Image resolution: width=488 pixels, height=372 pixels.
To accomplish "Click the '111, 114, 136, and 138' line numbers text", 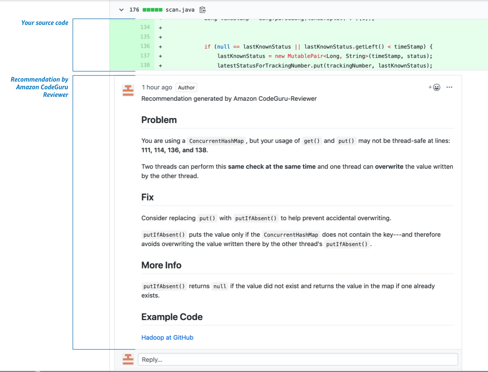I will point(174,150).
